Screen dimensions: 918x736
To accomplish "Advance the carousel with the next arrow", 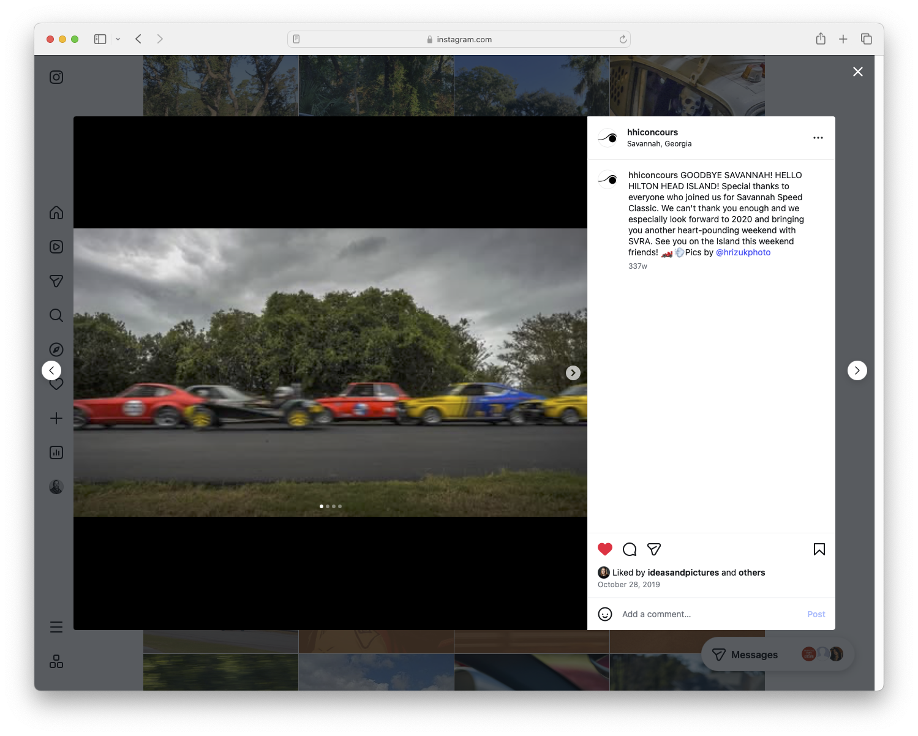I will coord(573,372).
